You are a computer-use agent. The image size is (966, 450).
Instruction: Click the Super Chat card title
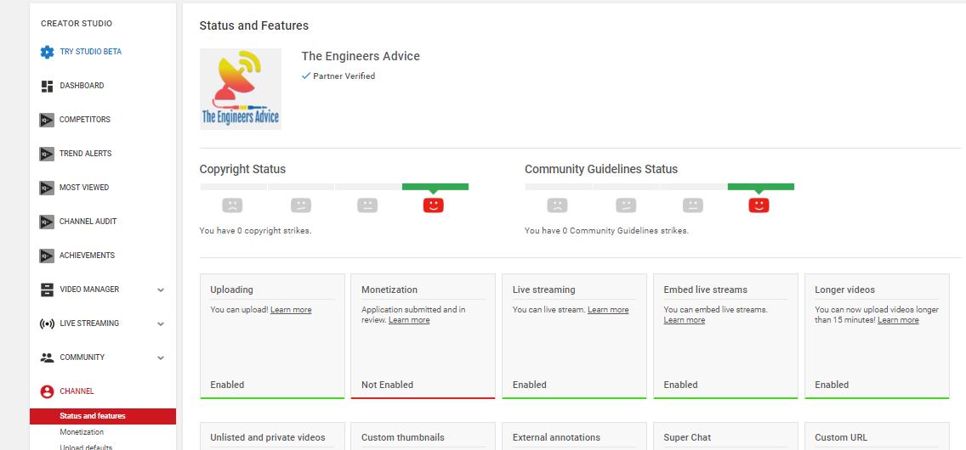(688, 438)
